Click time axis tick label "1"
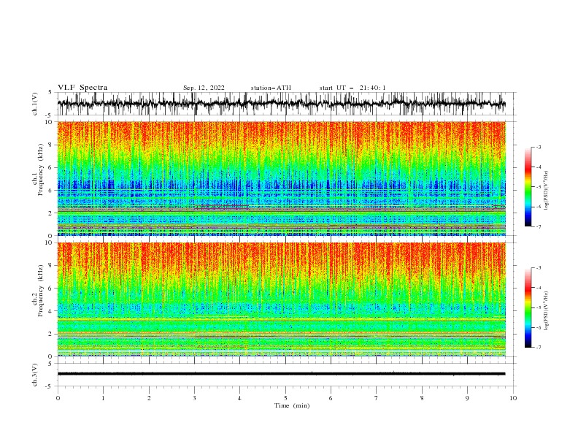Image resolution: width=578 pixels, height=447 pixels. [103, 398]
